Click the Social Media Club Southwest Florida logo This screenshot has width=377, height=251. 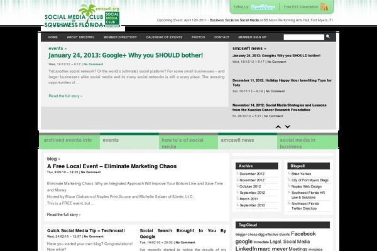tap(82, 16)
